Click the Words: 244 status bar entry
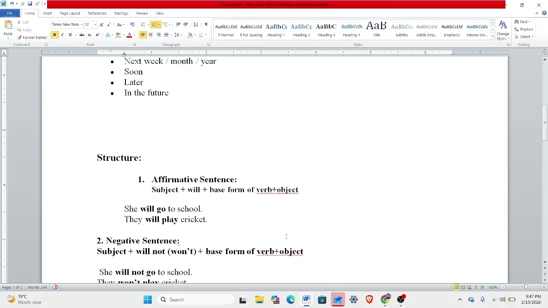 (37, 287)
